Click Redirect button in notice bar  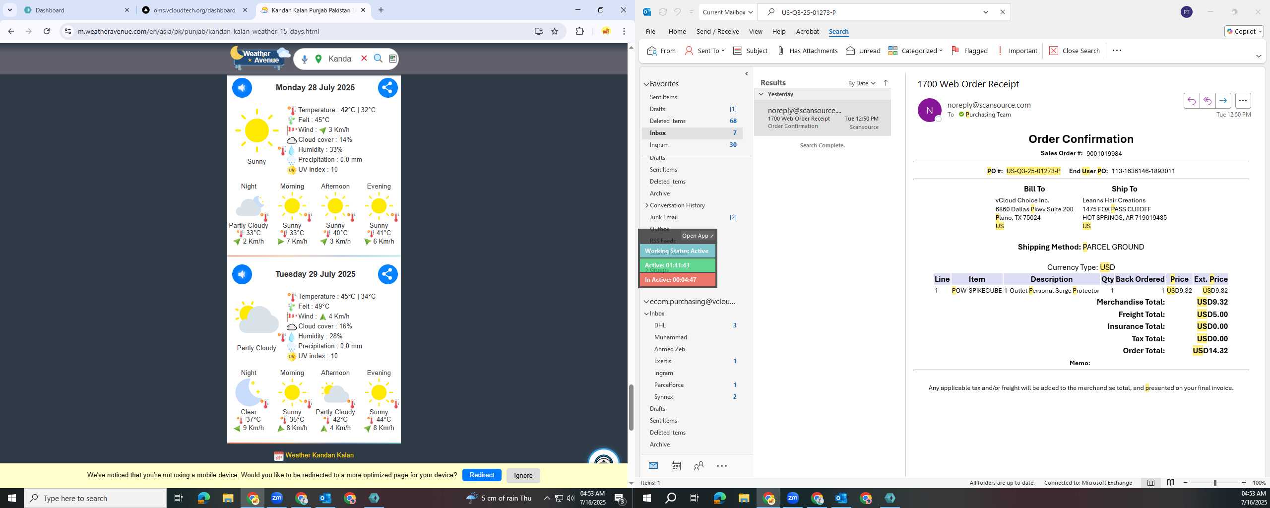click(x=482, y=475)
